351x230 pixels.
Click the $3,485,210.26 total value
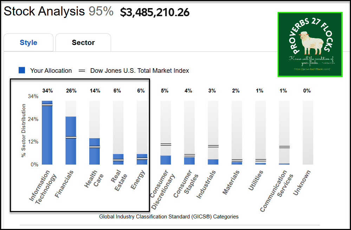(155, 12)
